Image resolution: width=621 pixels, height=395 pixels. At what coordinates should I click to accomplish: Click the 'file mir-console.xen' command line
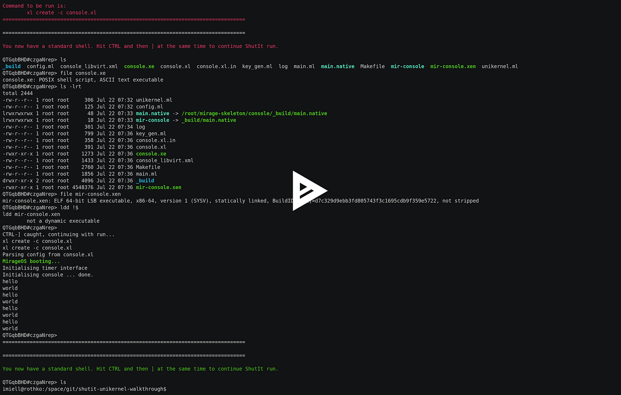pyautogui.click(x=62, y=194)
